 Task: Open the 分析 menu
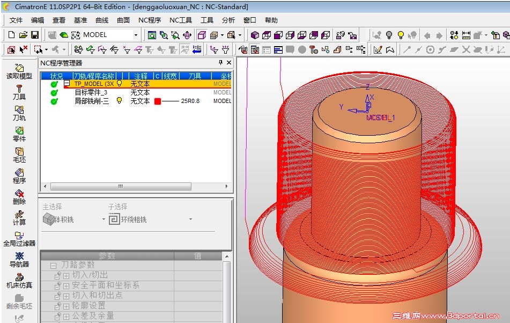[228, 20]
